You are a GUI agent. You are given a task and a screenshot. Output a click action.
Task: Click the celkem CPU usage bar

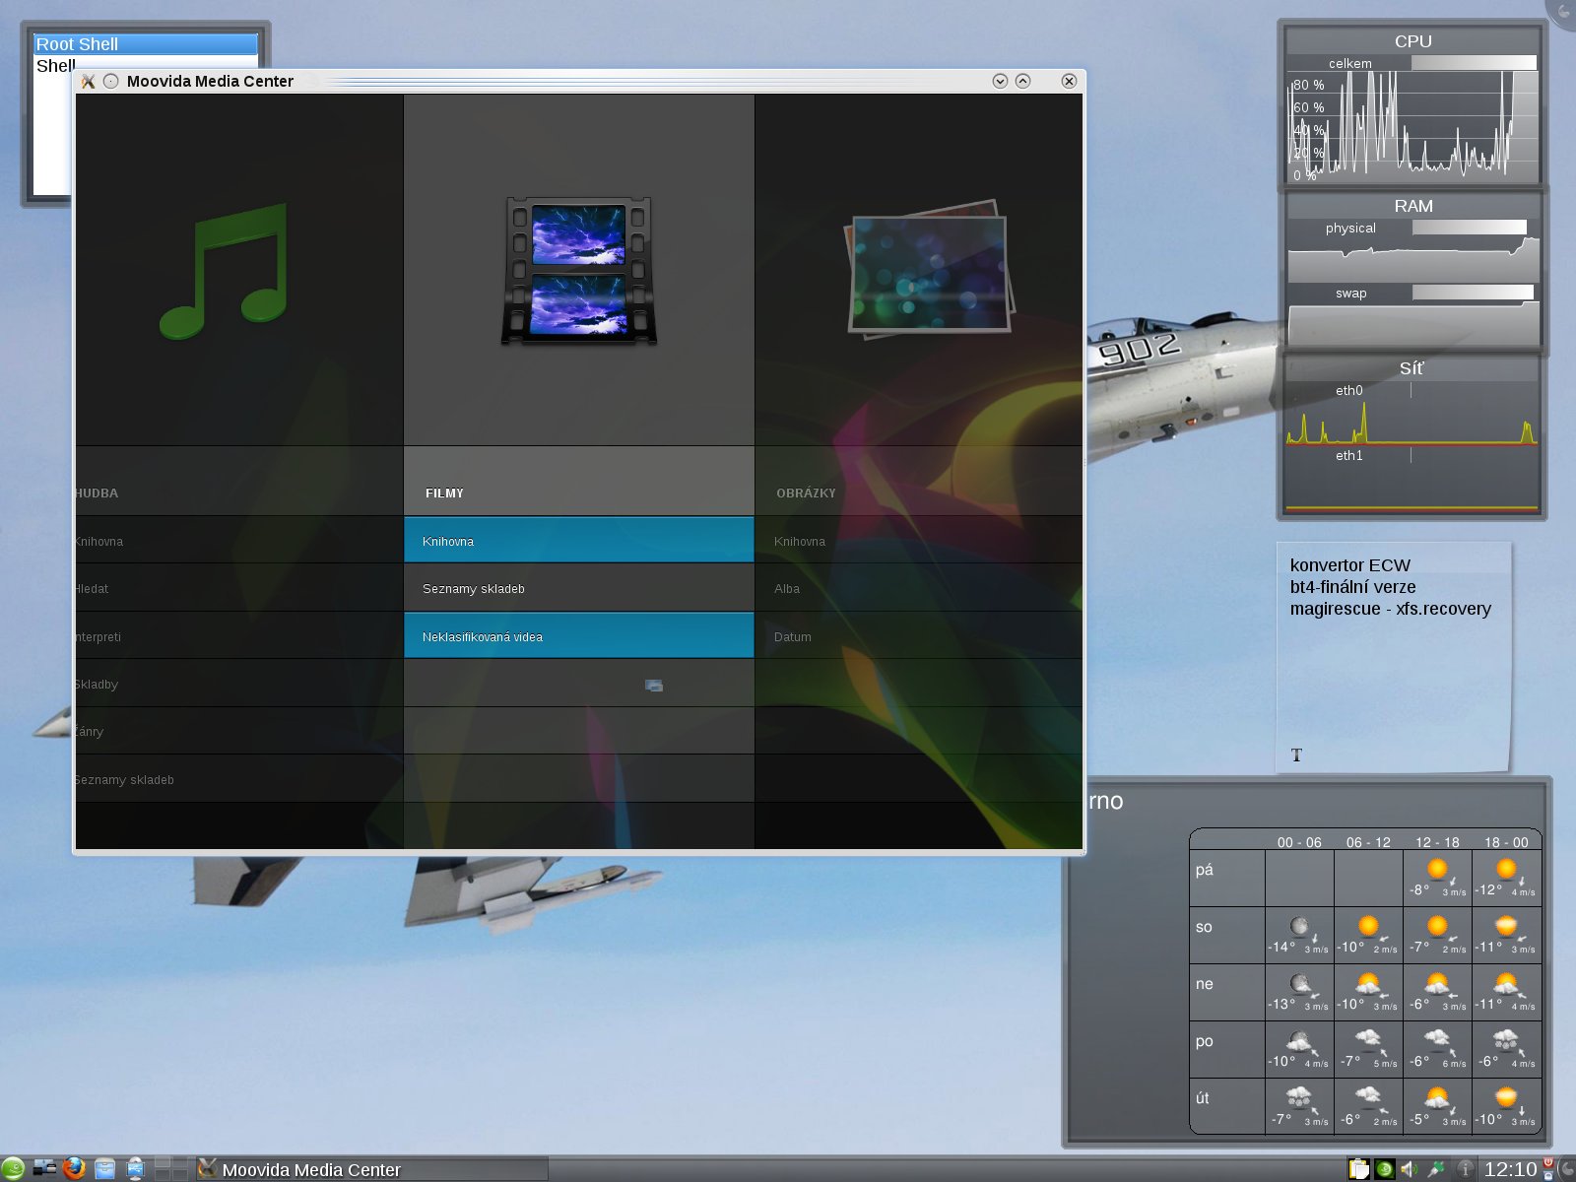[x=1474, y=63]
